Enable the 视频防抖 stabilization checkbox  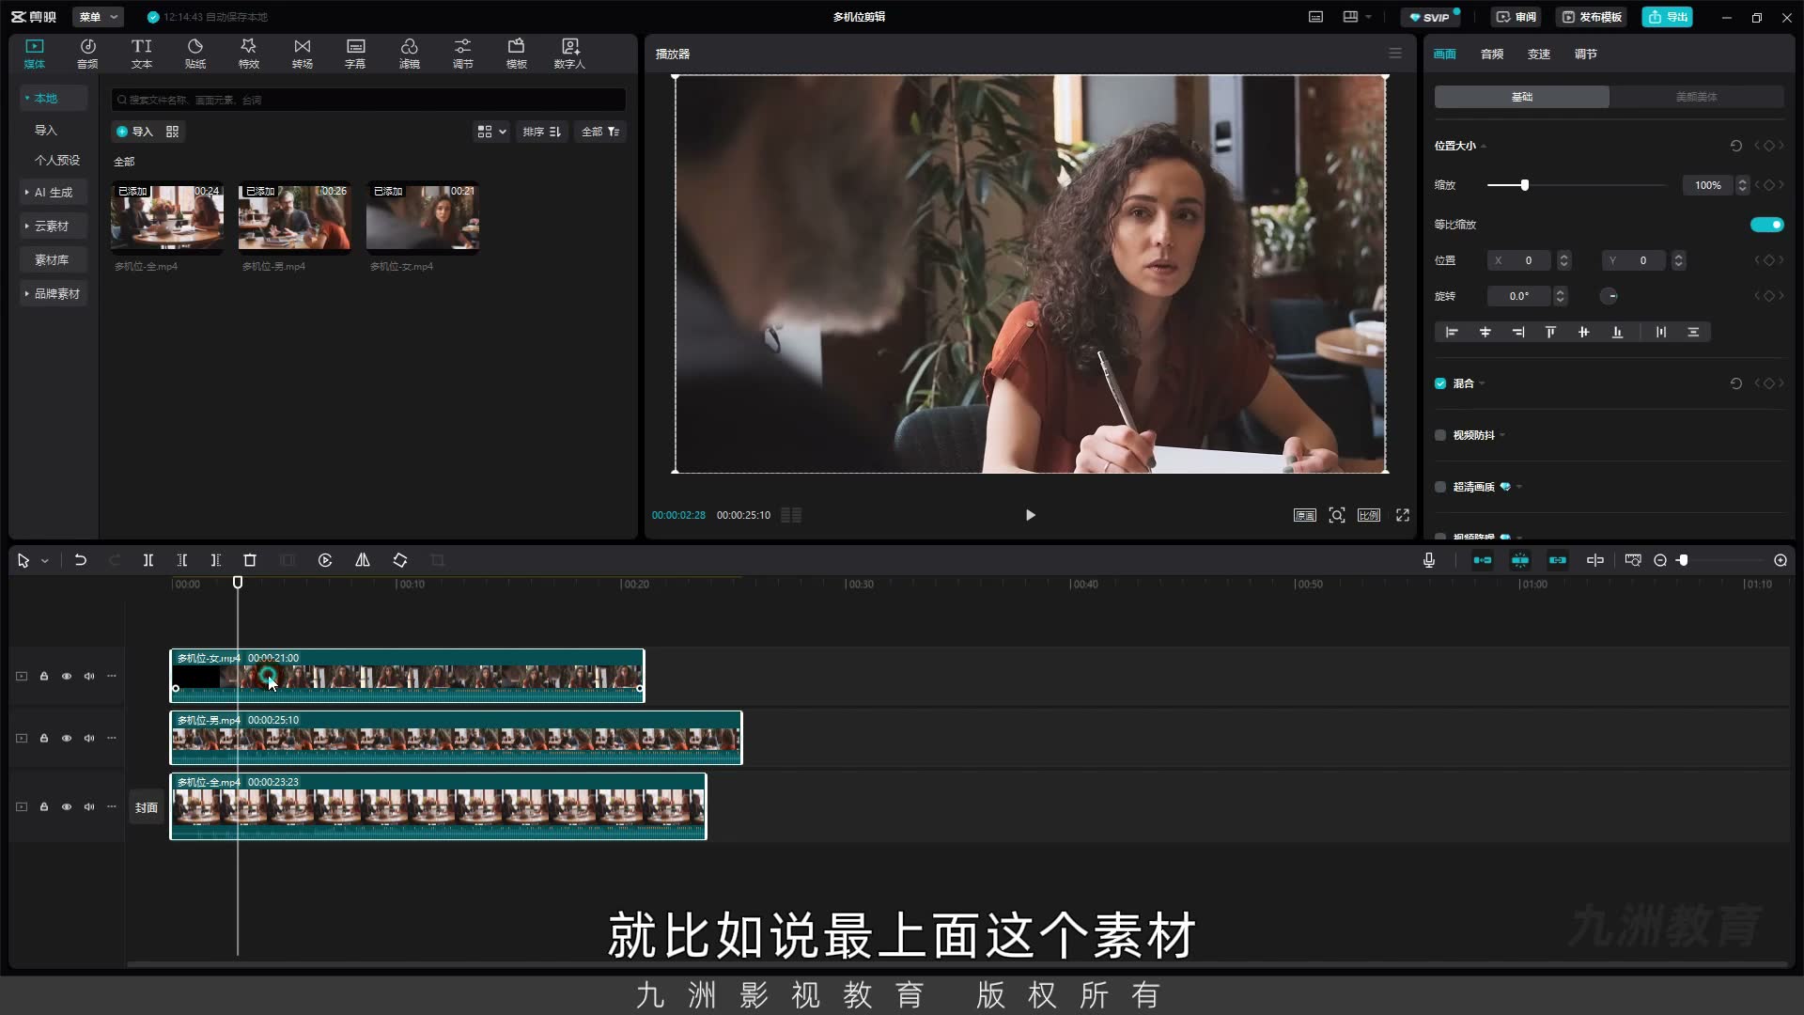tap(1440, 435)
